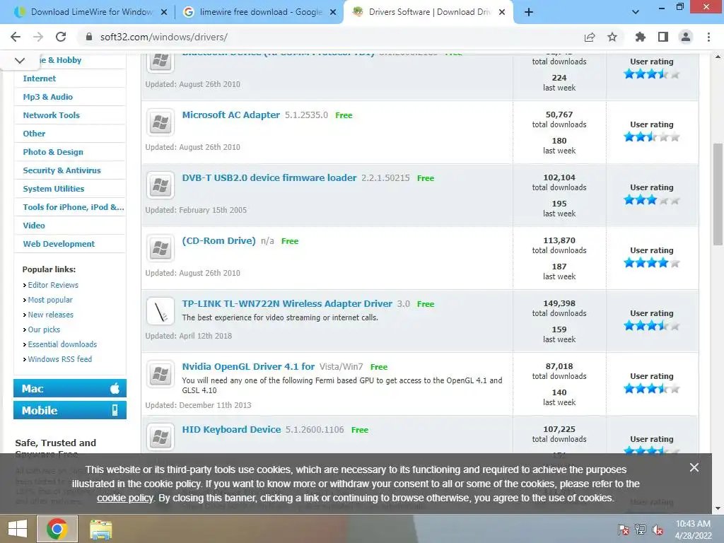The image size is (724, 543).
Task: Open System Utilities category
Action: tap(54, 189)
